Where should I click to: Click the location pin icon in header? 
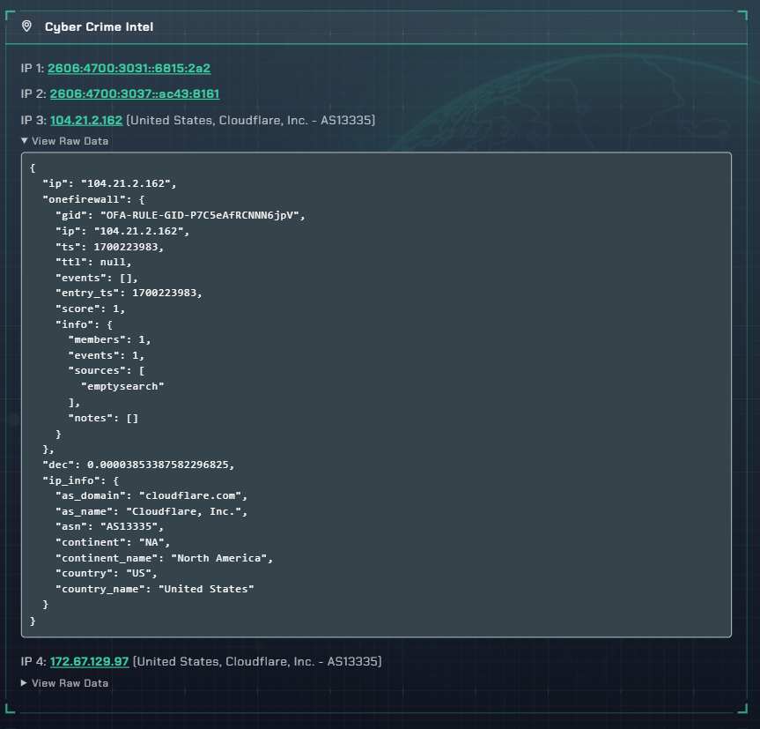[26, 26]
